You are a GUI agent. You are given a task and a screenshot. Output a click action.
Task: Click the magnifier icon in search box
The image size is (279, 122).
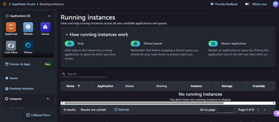[63, 74]
